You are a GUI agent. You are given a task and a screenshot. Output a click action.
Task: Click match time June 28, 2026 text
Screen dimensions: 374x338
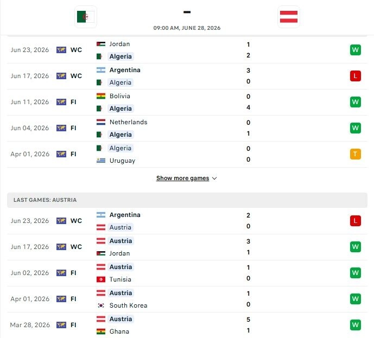(187, 28)
